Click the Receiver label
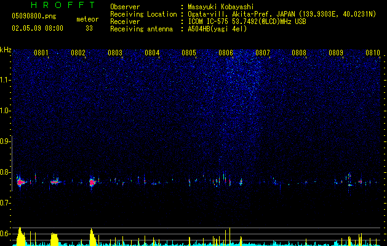 125,22
